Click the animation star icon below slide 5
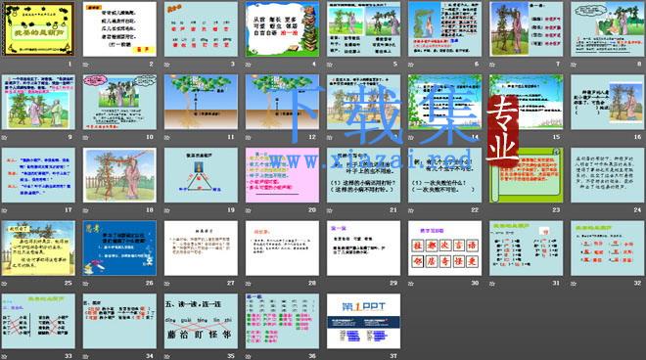Screen dimensions: 646x360 coord(330,65)
